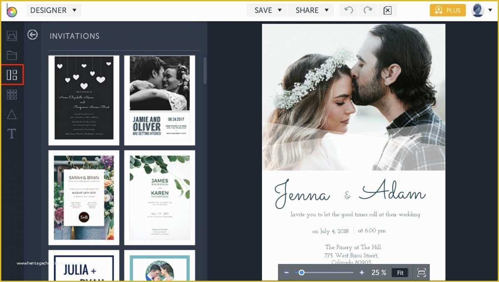Open the triangle graphics sidebar icon
499x282 pixels.
click(x=12, y=114)
